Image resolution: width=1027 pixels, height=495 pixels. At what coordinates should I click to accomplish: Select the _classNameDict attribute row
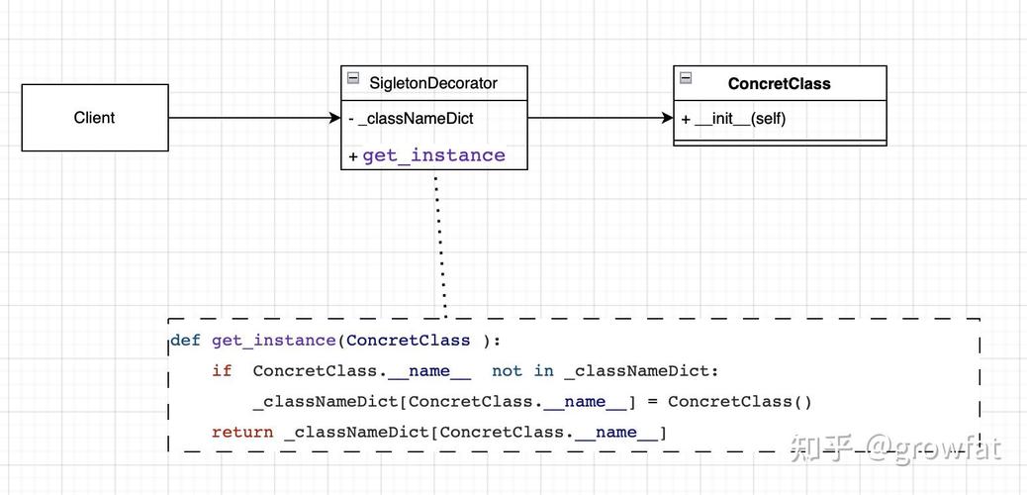click(416, 119)
